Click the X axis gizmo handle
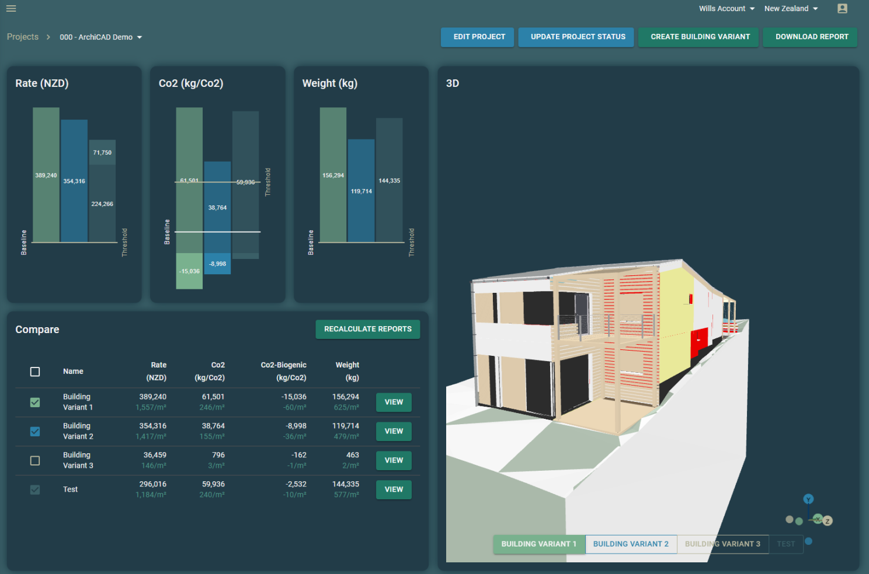Screen dimensions: 869x574 click(818, 519)
